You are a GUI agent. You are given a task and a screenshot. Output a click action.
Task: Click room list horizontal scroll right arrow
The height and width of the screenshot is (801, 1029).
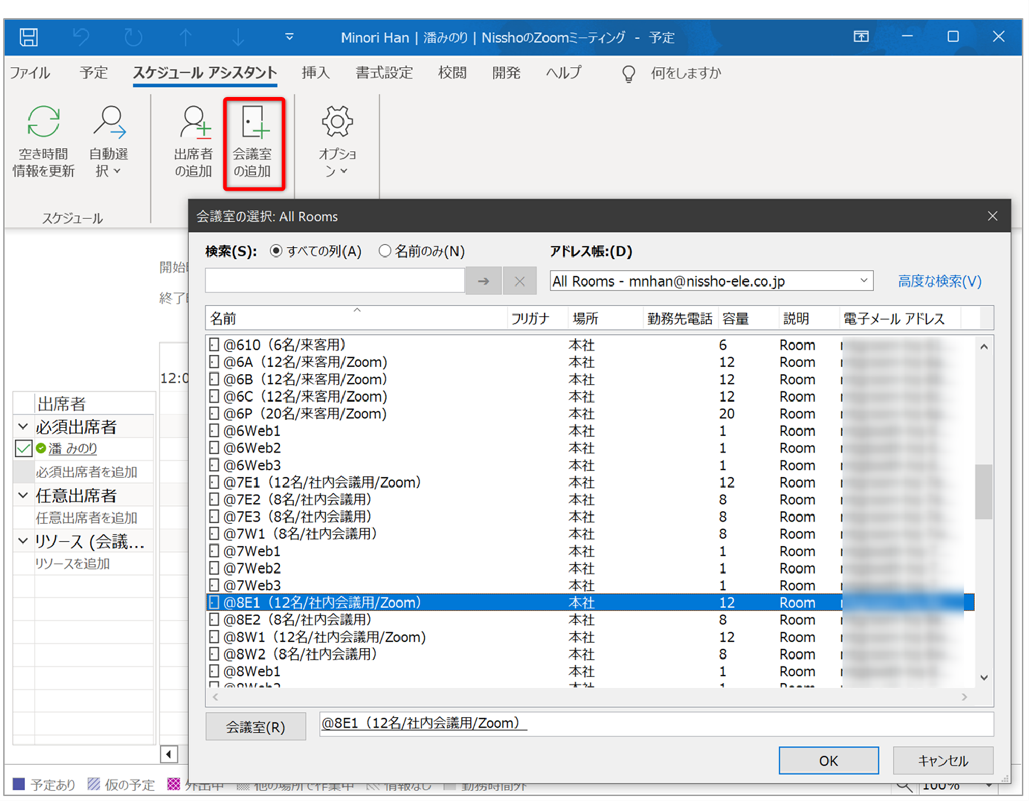[964, 697]
